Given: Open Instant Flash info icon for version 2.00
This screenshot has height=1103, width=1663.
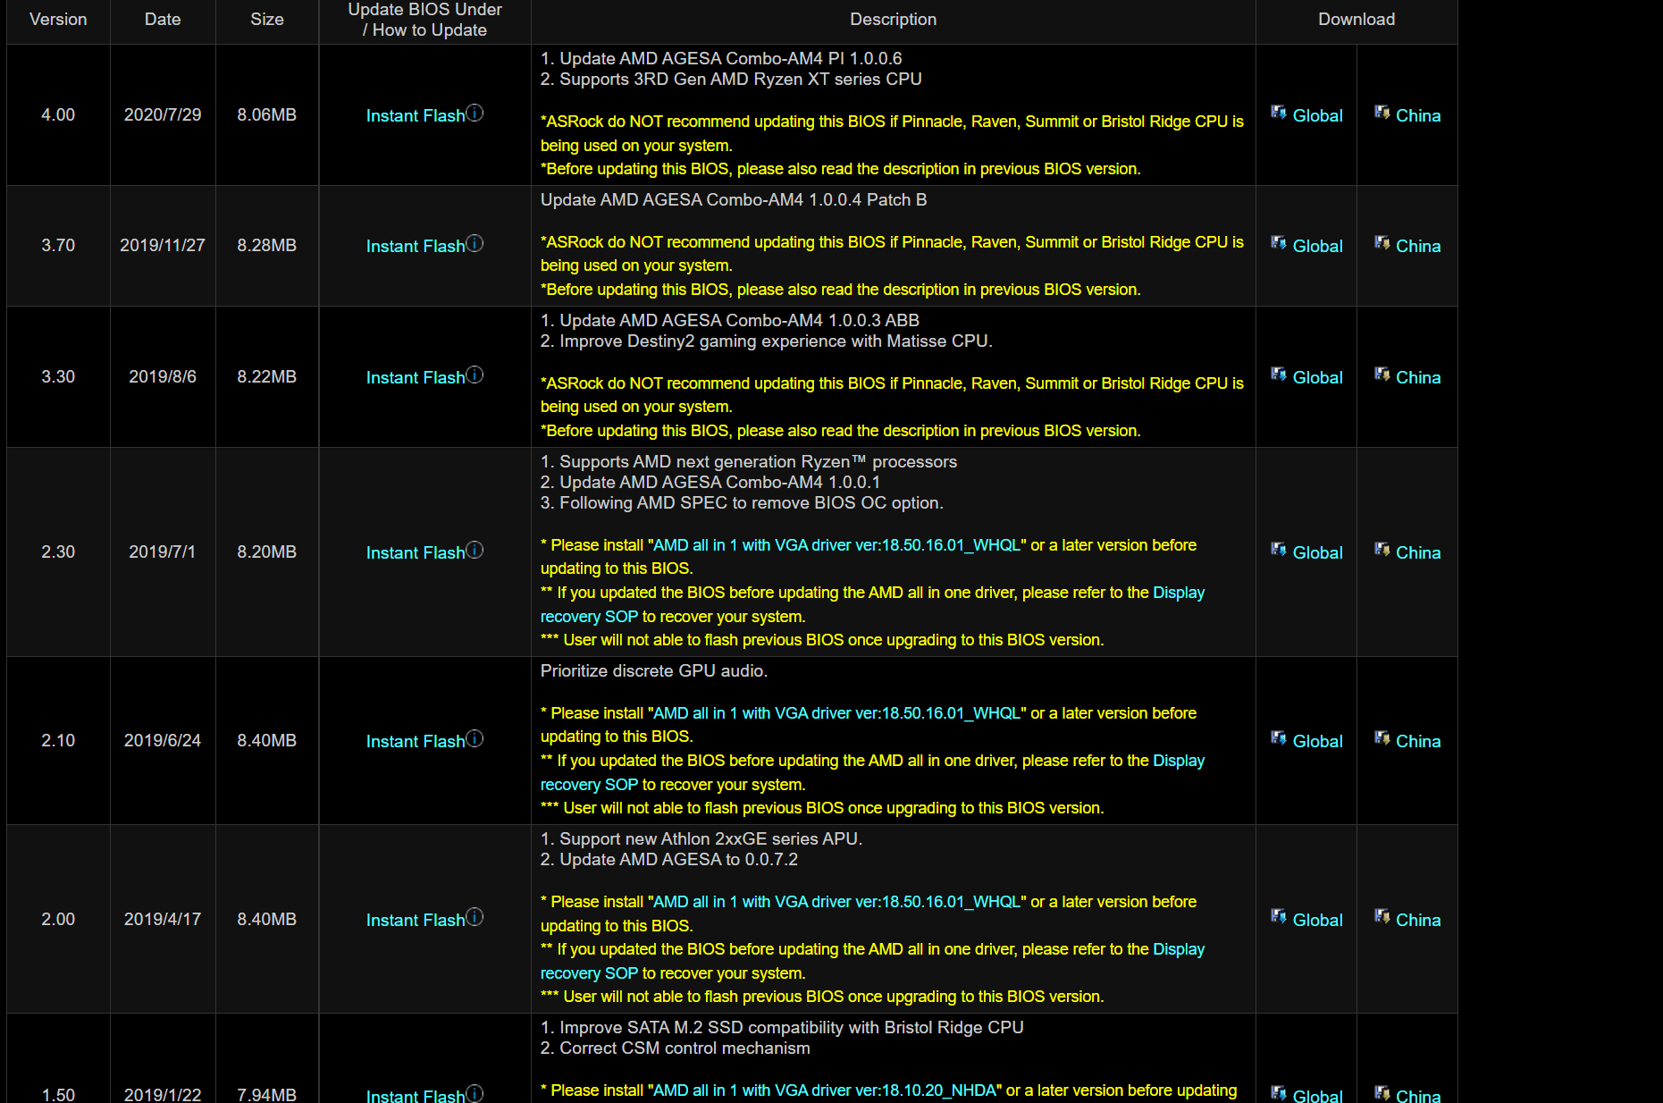Looking at the screenshot, I should (475, 917).
